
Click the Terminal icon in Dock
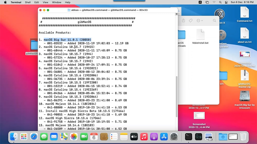(188, 137)
